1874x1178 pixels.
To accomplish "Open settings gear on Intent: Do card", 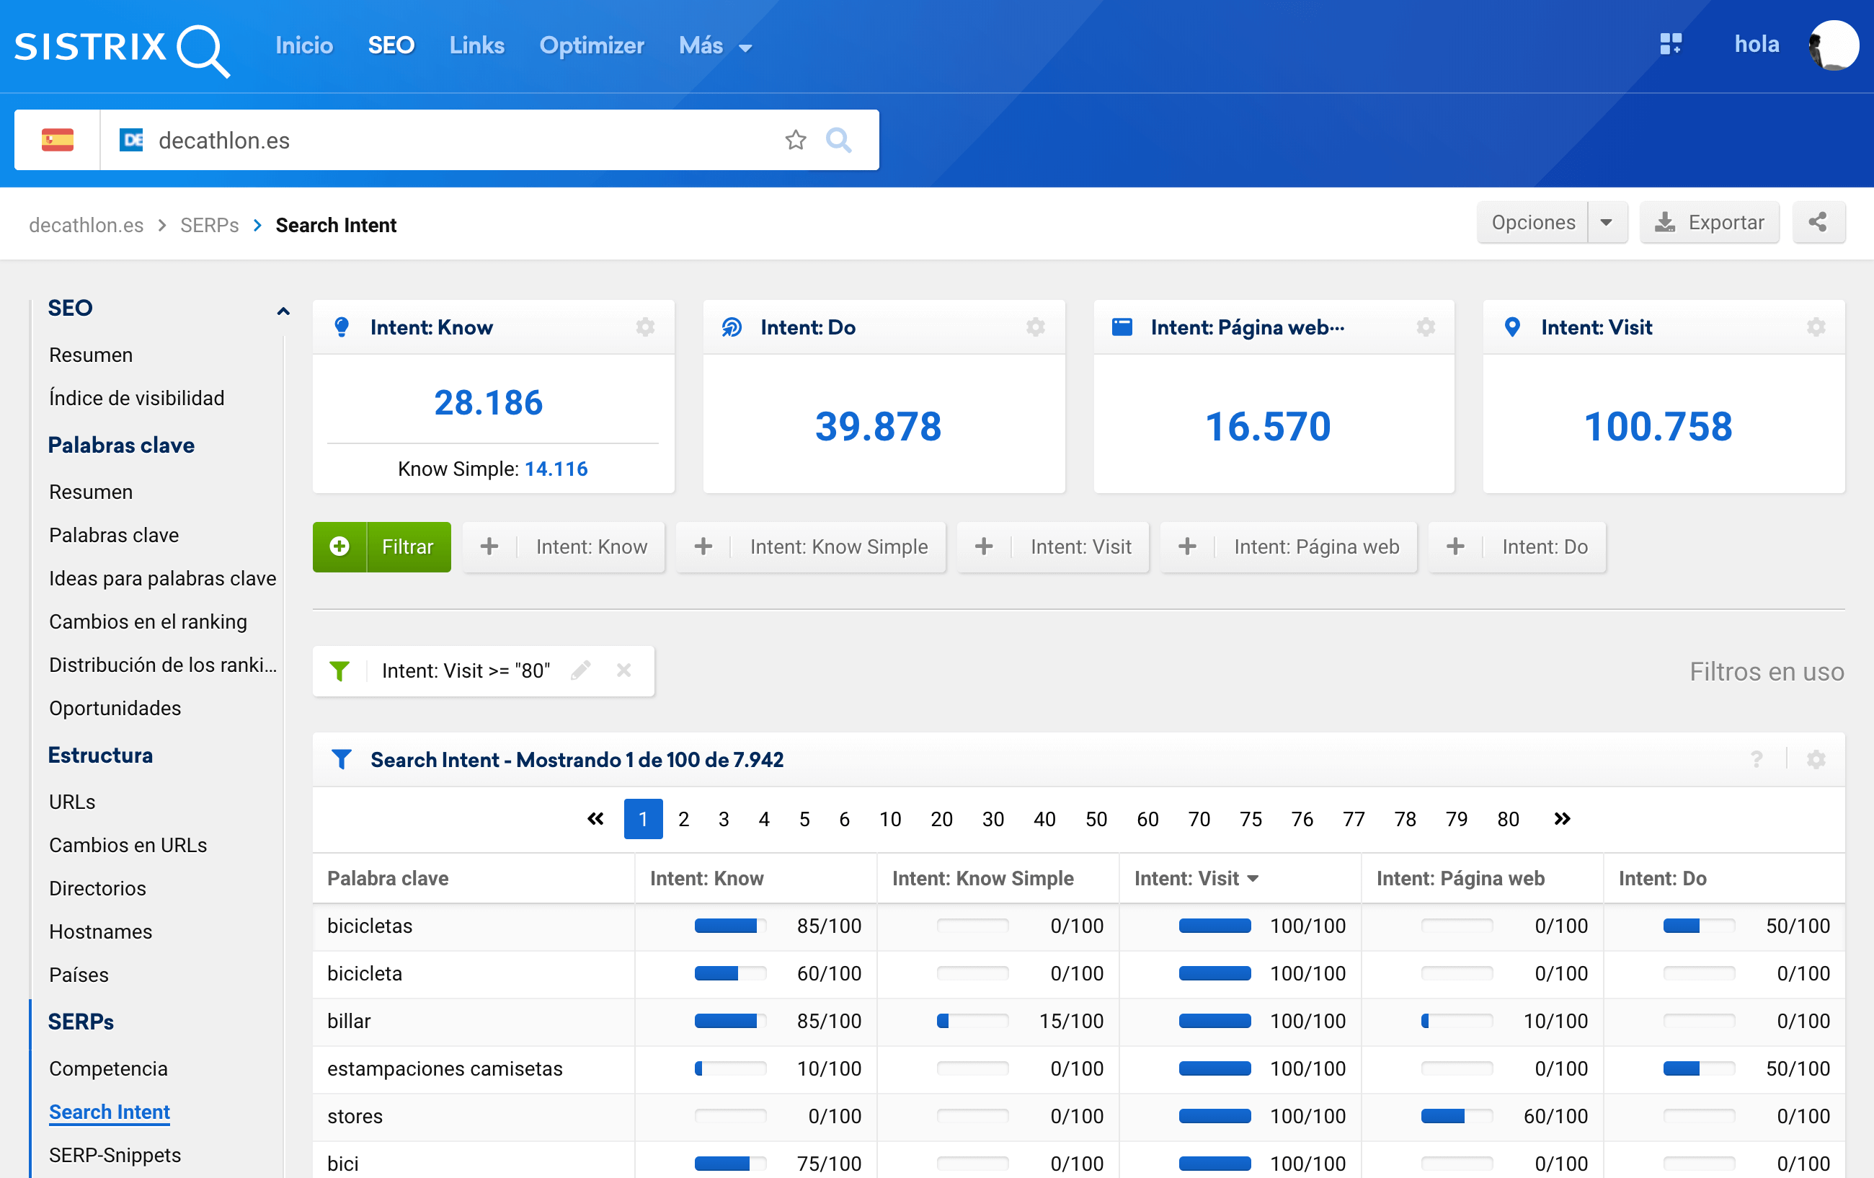I will (x=1035, y=327).
